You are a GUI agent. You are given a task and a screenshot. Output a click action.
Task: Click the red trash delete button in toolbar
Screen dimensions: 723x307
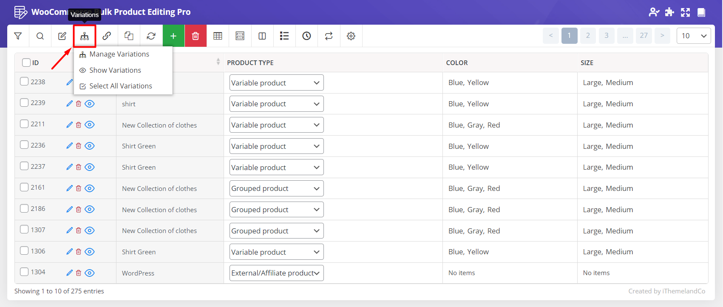tap(196, 36)
